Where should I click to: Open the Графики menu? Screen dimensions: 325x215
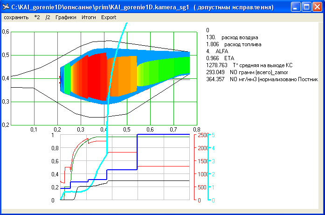tap(66, 17)
